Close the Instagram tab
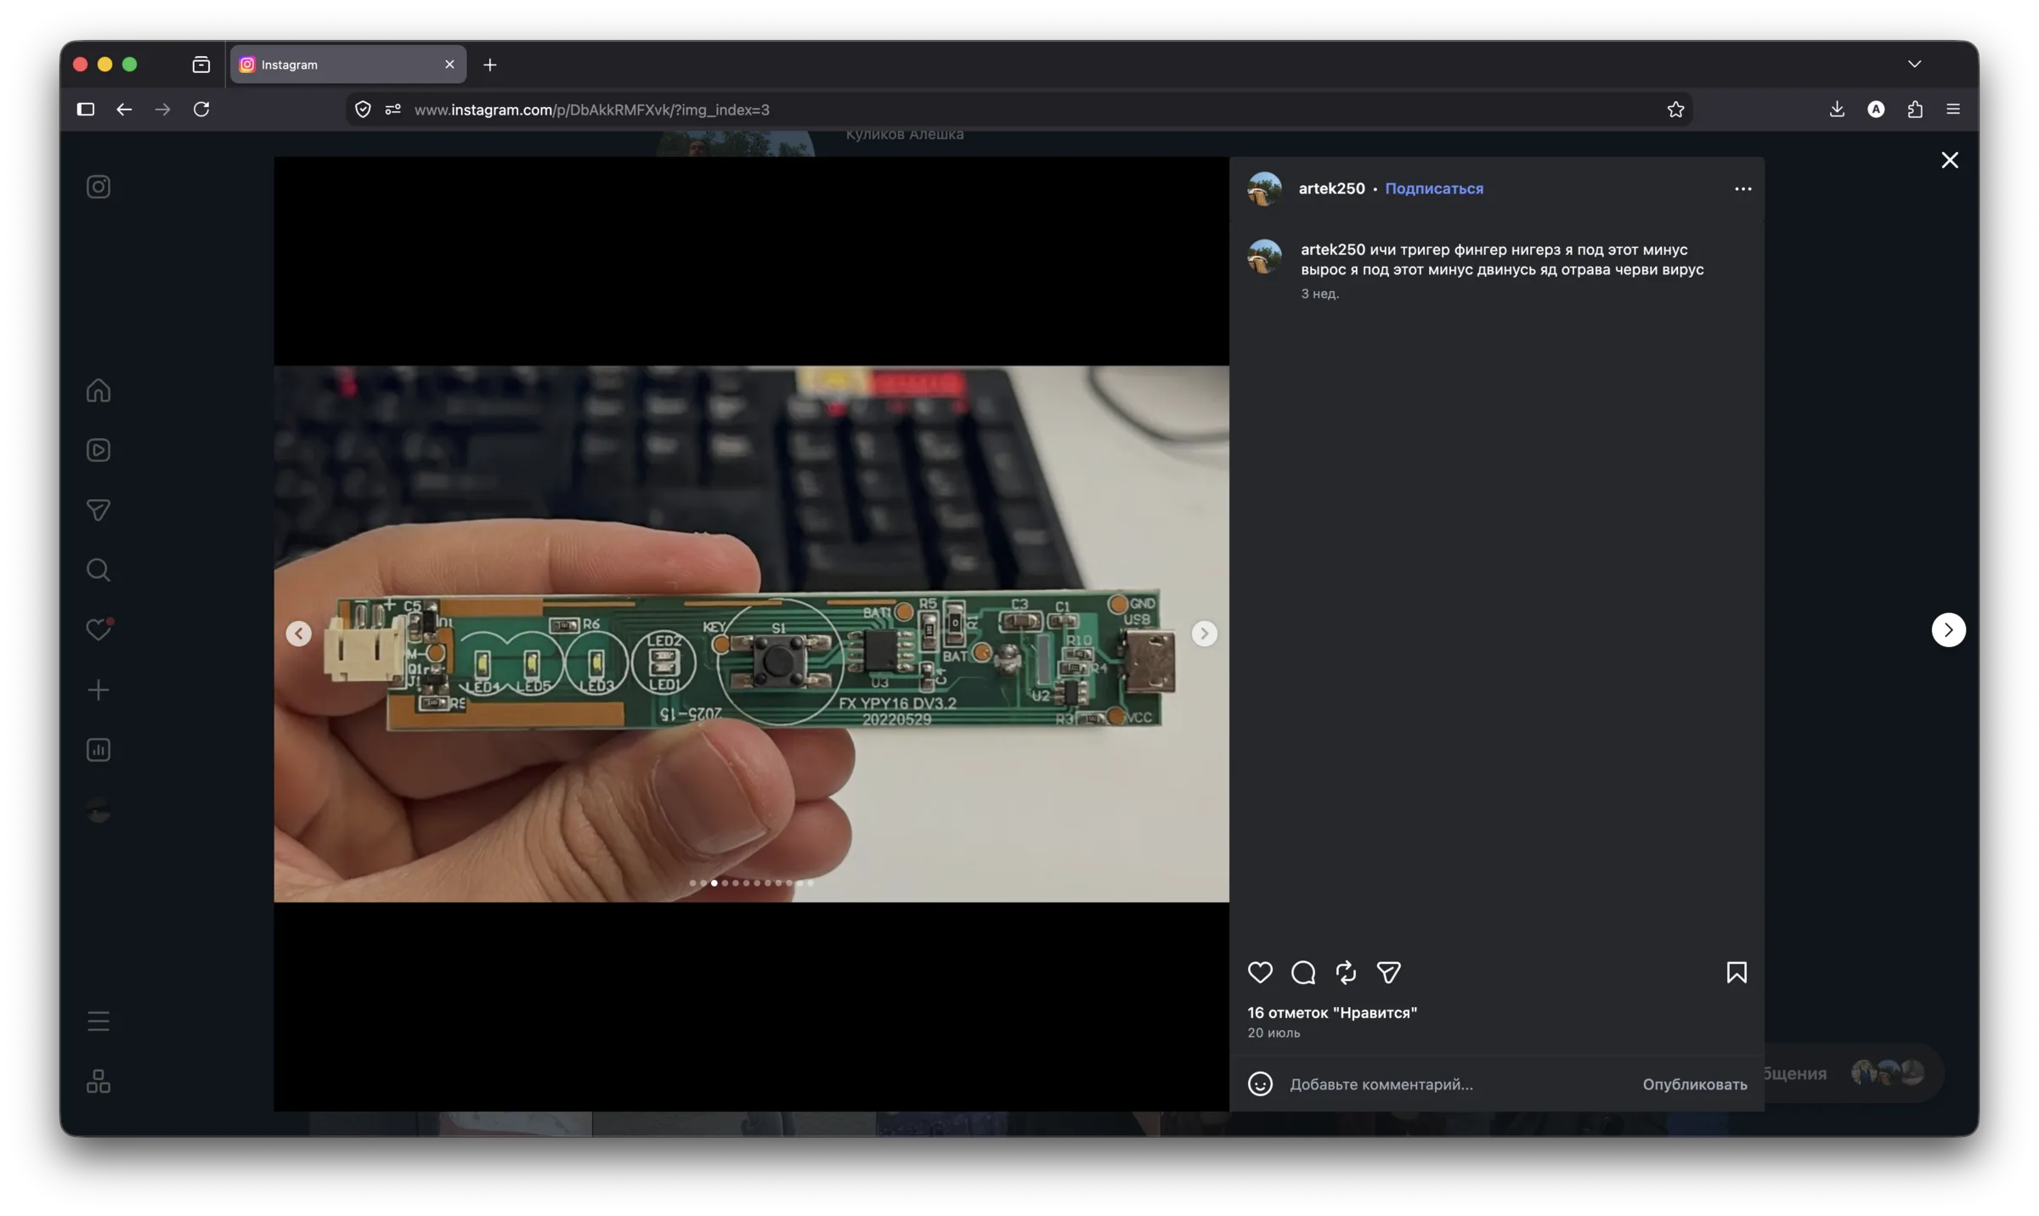Screen dimensions: 2039x1216 (449, 65)
